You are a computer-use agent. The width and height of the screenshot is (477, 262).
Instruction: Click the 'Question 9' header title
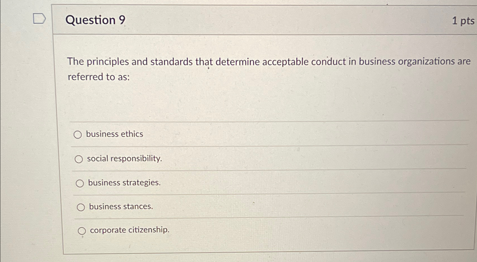point(97,20)
